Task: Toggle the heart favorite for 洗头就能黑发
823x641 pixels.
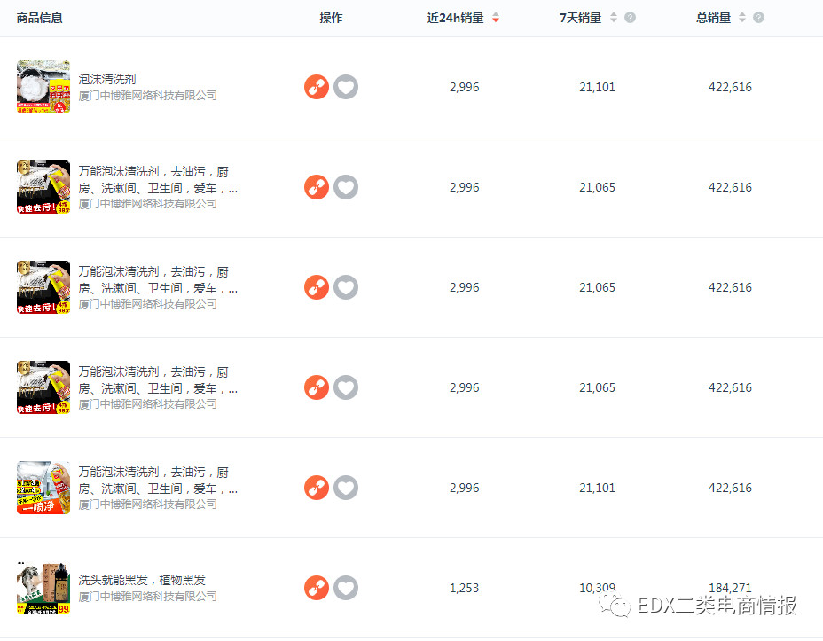Action: (346, 588)
